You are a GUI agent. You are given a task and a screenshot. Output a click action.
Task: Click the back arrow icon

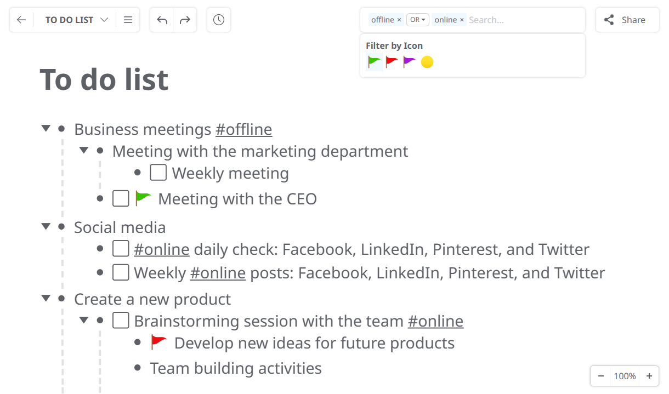(21, 20)
